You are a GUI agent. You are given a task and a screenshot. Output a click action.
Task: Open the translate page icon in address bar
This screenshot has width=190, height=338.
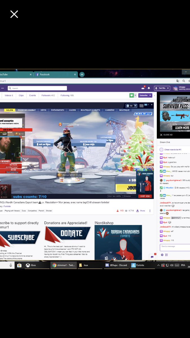178,81
